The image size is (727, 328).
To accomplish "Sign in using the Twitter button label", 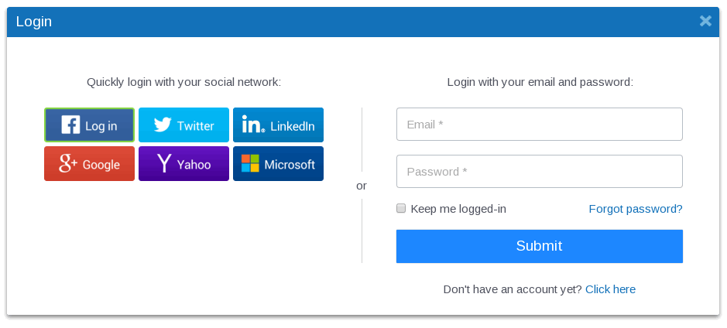I will coord(195,125).
